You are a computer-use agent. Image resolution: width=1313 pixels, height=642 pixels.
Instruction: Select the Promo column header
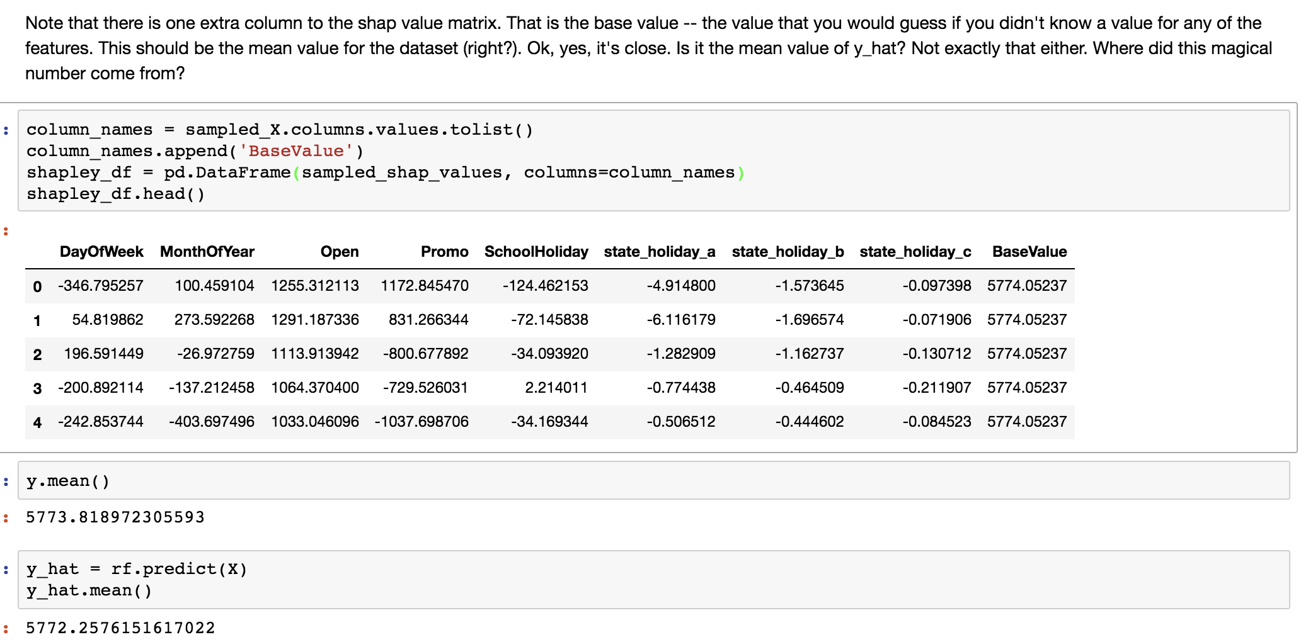[445, 251]
